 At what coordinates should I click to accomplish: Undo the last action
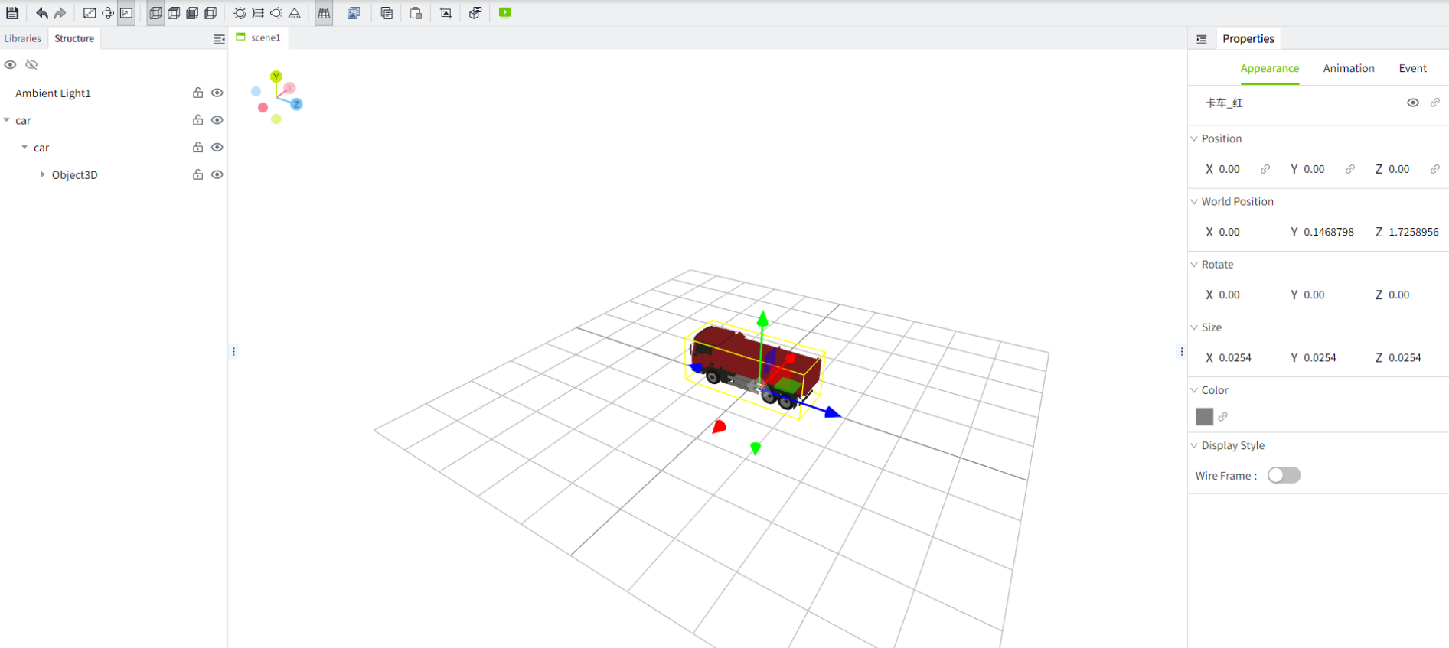tap(41, 13)
